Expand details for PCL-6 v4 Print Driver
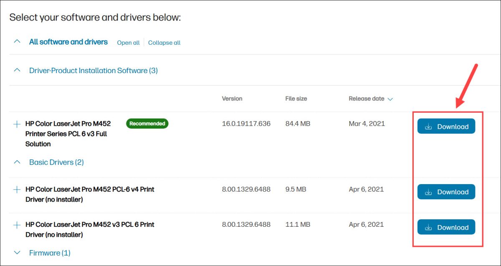The width and height of the screenshot is (501, 266). [x=17, y=190]
